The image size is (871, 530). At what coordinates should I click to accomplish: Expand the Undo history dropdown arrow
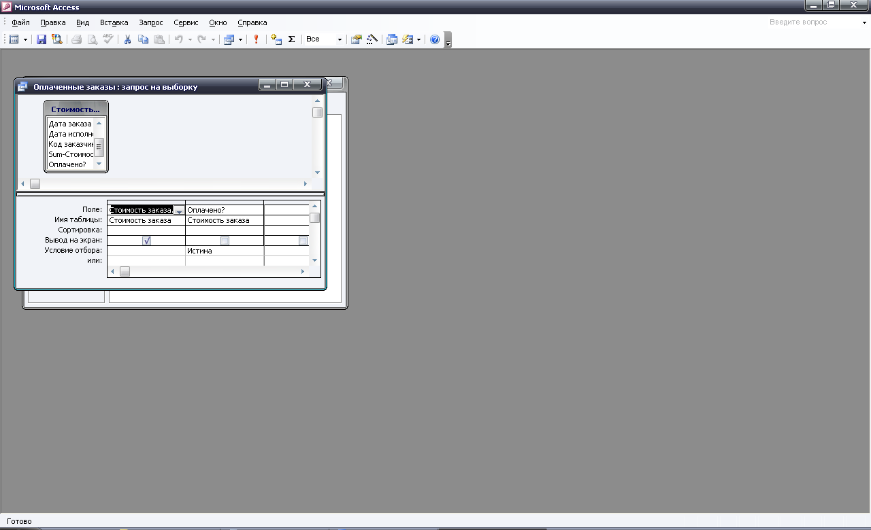tap(190, 39)
